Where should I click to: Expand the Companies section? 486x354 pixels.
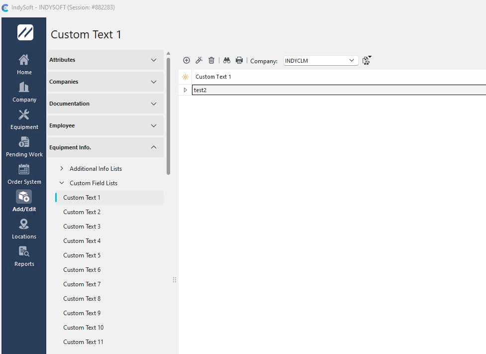click(x=105, y=82)
